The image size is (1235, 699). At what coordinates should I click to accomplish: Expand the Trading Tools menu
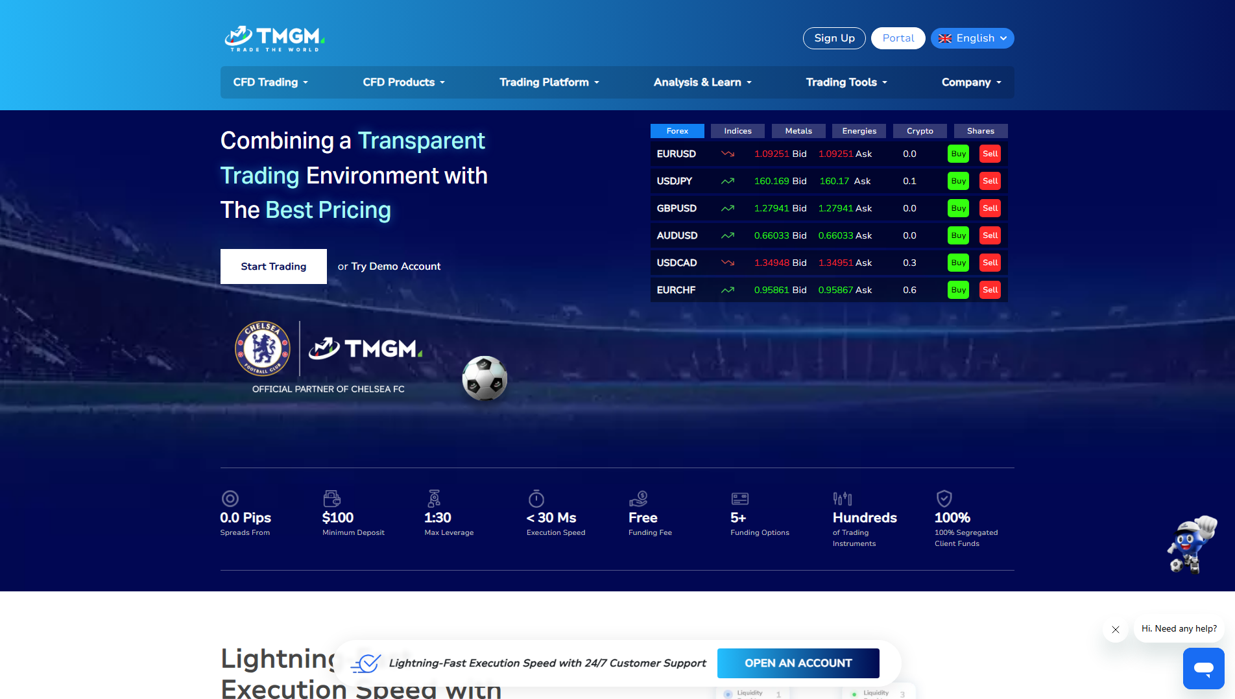(846, 82)
